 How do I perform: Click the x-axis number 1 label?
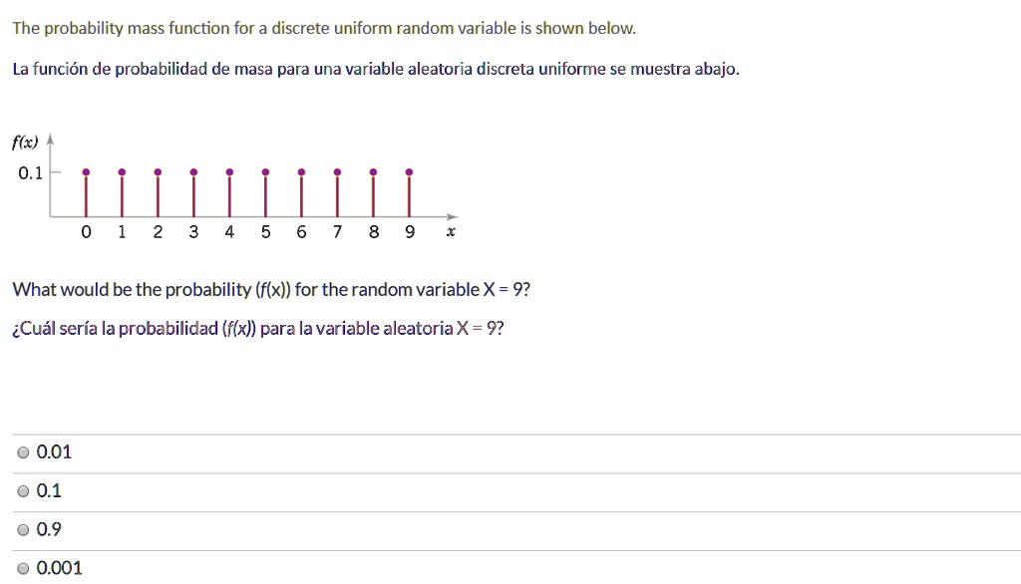click(122, 233)
